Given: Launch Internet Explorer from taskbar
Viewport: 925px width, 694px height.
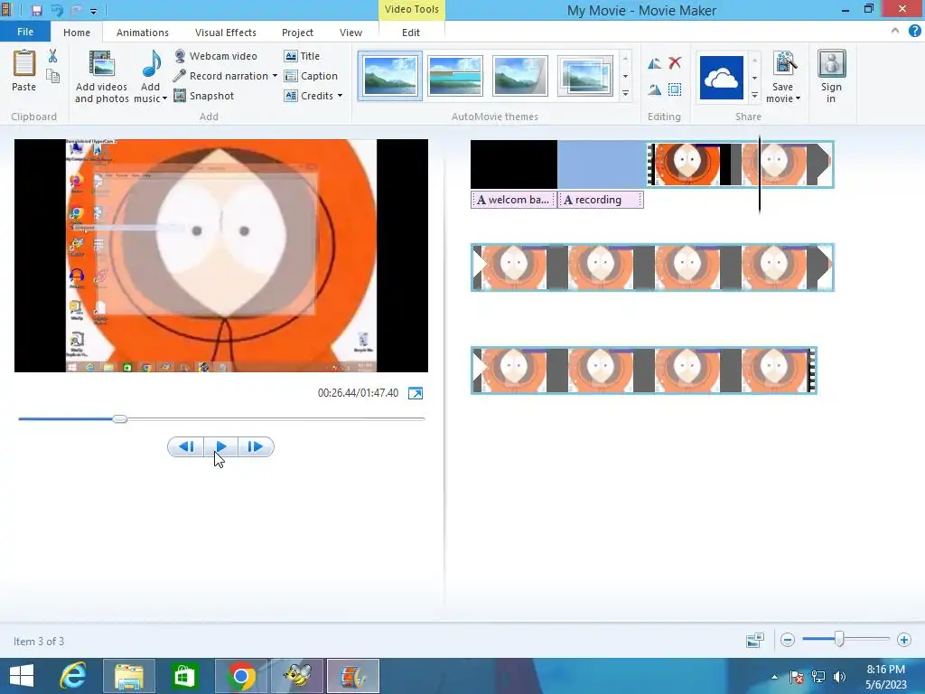Looking at the screenshot, I should tap(73, 676).
